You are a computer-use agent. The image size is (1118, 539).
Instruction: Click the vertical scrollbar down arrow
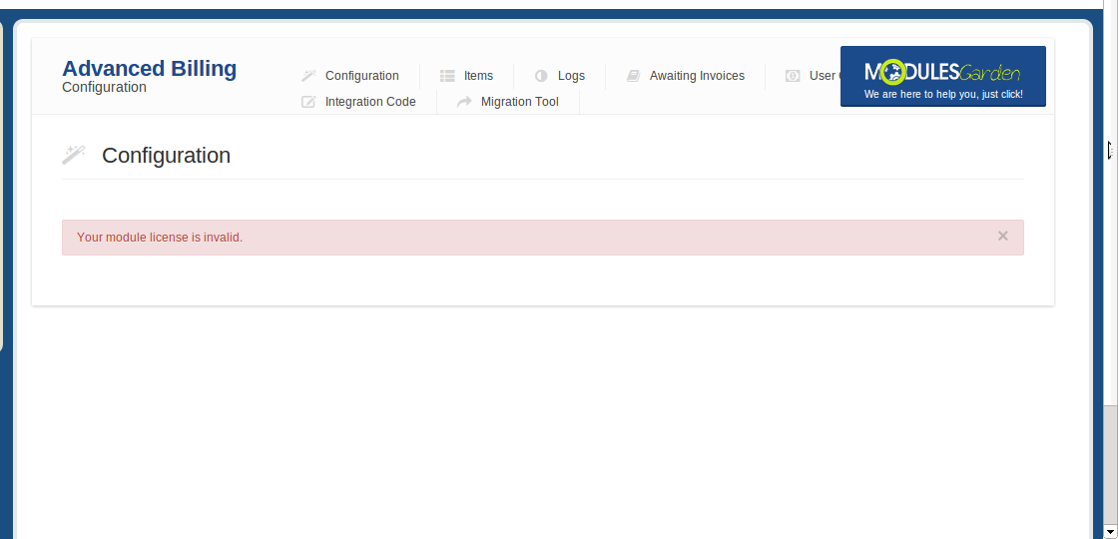point(1111,532)
